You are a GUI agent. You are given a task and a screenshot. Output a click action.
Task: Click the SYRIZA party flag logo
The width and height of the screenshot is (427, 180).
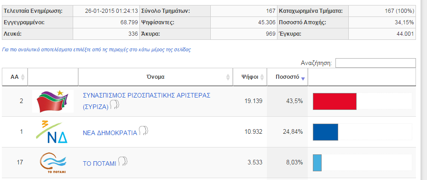point(53,101)
